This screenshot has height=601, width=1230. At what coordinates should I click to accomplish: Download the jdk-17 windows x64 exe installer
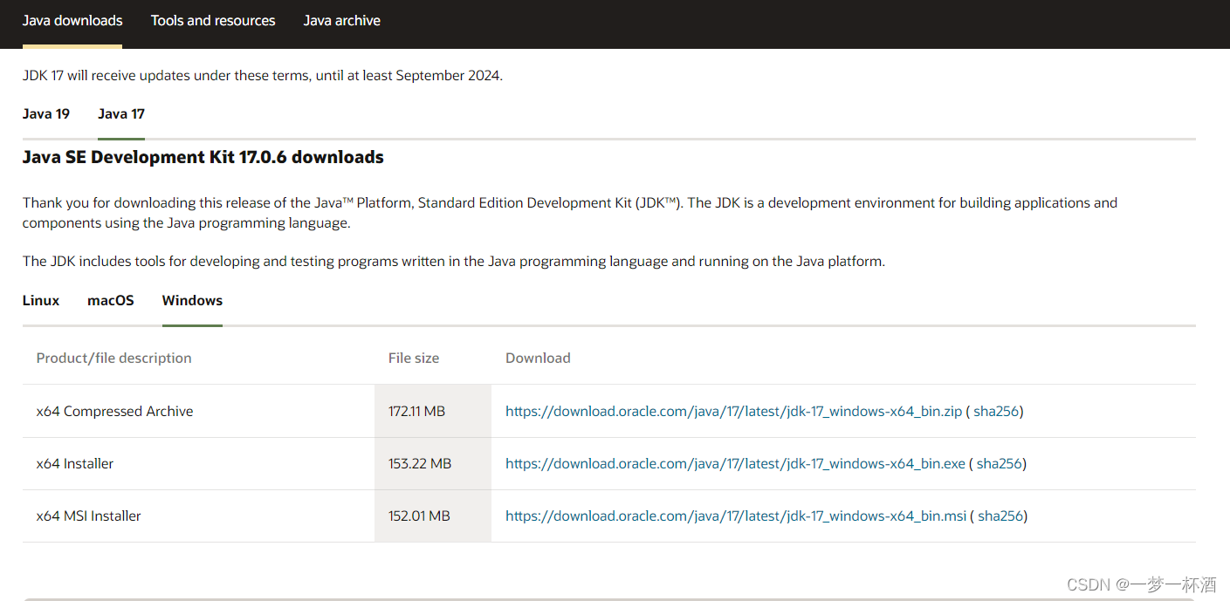[735, 464]
